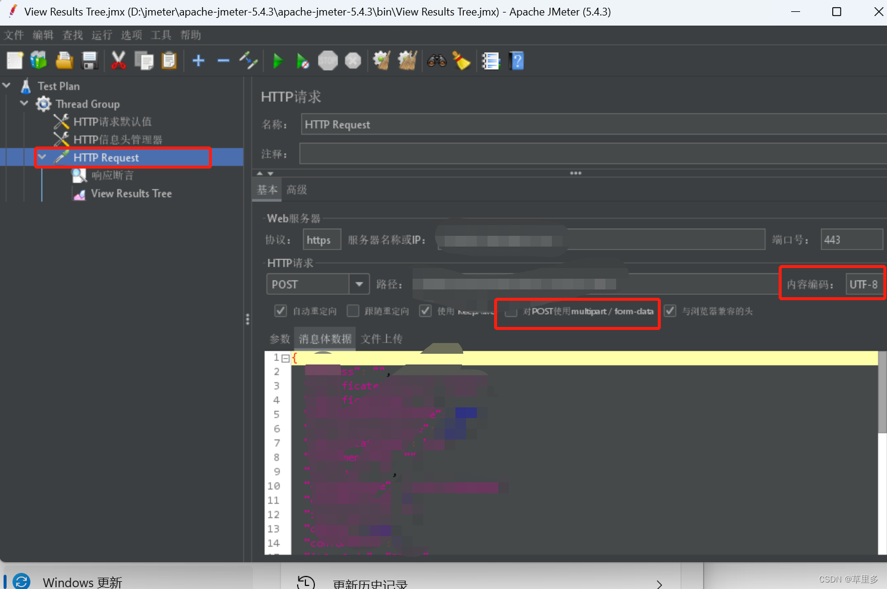This screenshot has height=589, width=887.
Task: Save the test plan with floppy icon
Action: point(89,60)
